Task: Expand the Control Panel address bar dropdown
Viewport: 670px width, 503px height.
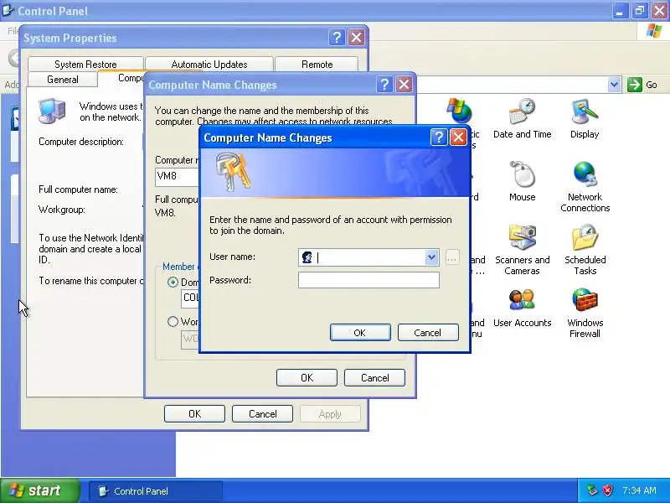Action: [614, 85]
